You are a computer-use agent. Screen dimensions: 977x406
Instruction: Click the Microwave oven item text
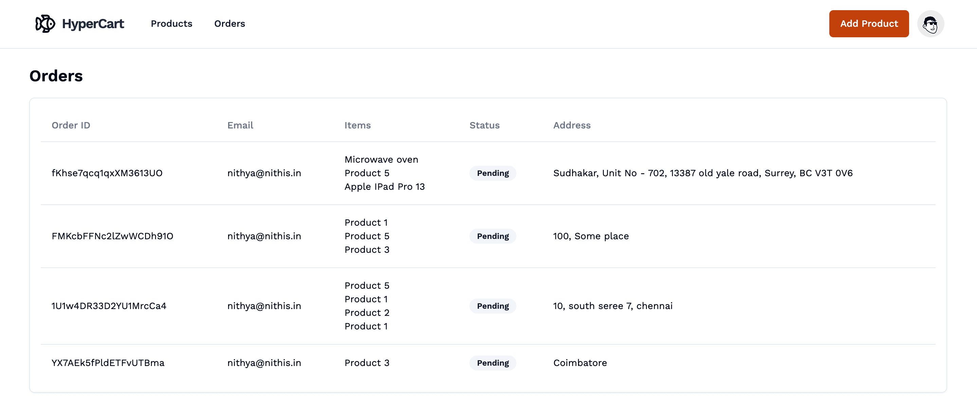click(381, 159)
